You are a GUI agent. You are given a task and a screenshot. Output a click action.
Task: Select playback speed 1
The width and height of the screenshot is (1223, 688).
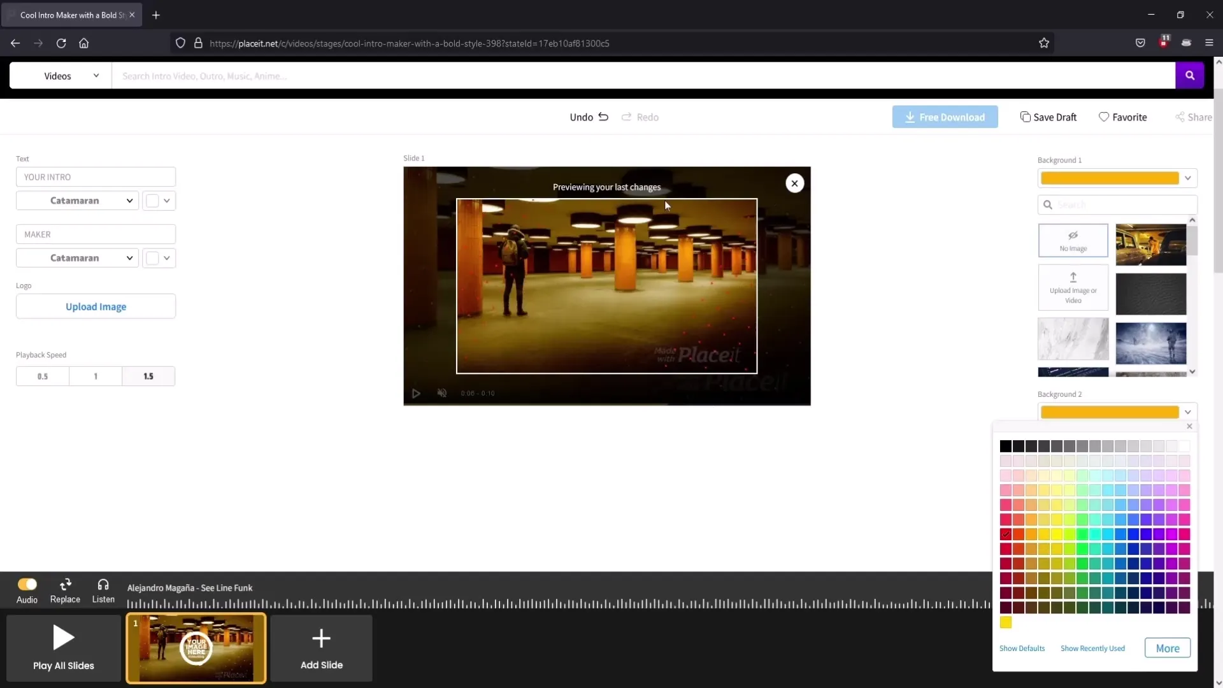96,376
